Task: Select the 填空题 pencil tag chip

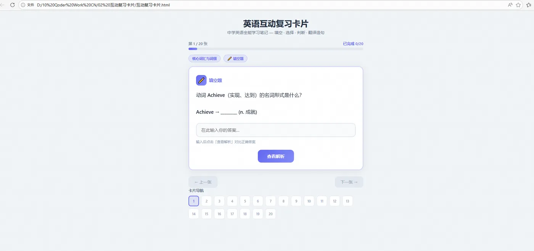Action: click(x=235, y=59)
